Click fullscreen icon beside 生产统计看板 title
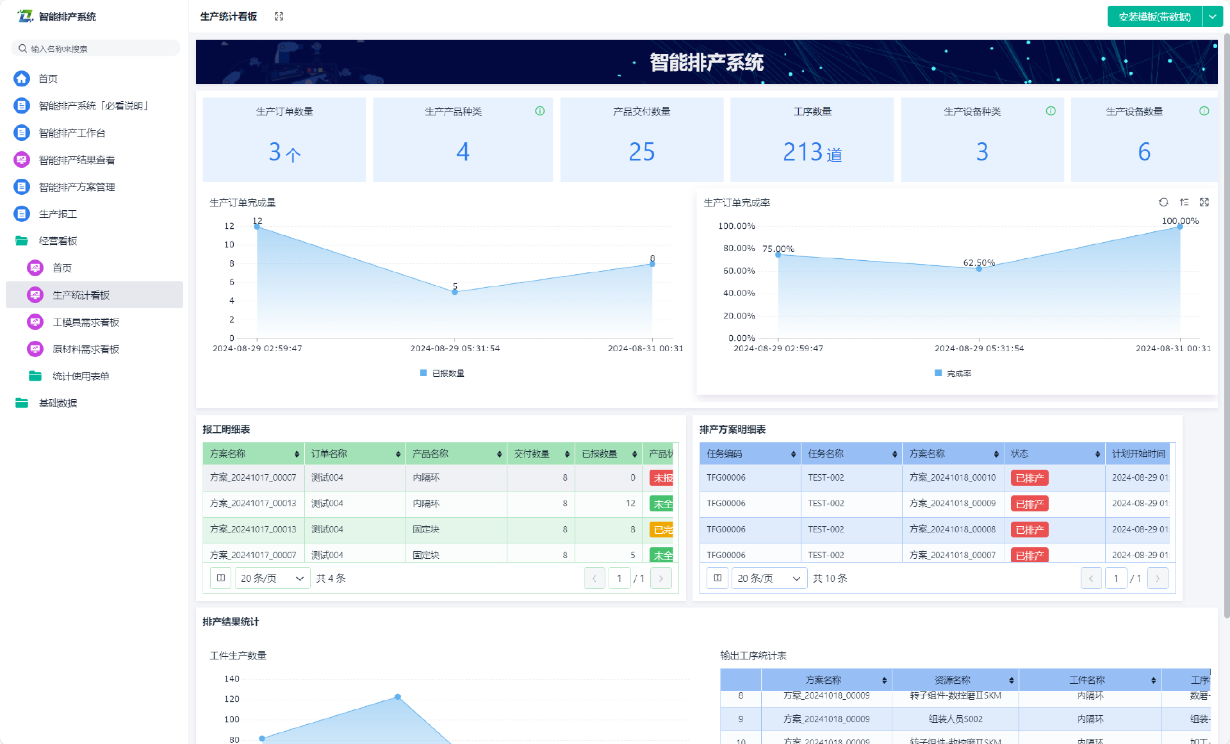 coord(279,17)
